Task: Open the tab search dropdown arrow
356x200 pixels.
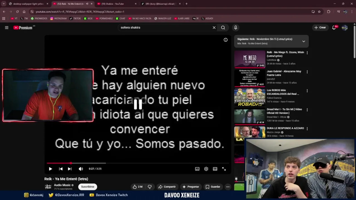Action: pyautogui.click(x=3, y=4)
